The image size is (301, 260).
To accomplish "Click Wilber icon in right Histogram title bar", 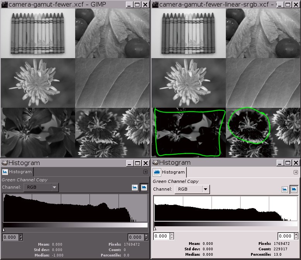I will click(x=155, y=162).
